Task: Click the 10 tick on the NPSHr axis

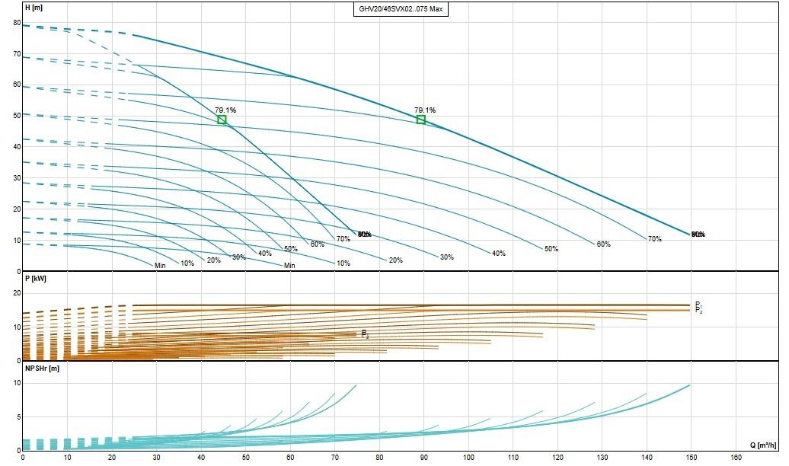Action: click(17, 383)
